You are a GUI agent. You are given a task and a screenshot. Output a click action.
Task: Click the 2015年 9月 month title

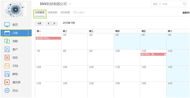(69, 23)
